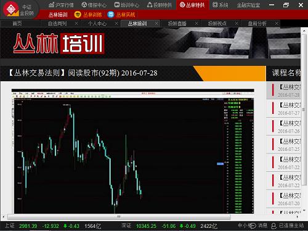Minimize the application window
This screenshot has width=308, height=231.
(x=272, y=5)
